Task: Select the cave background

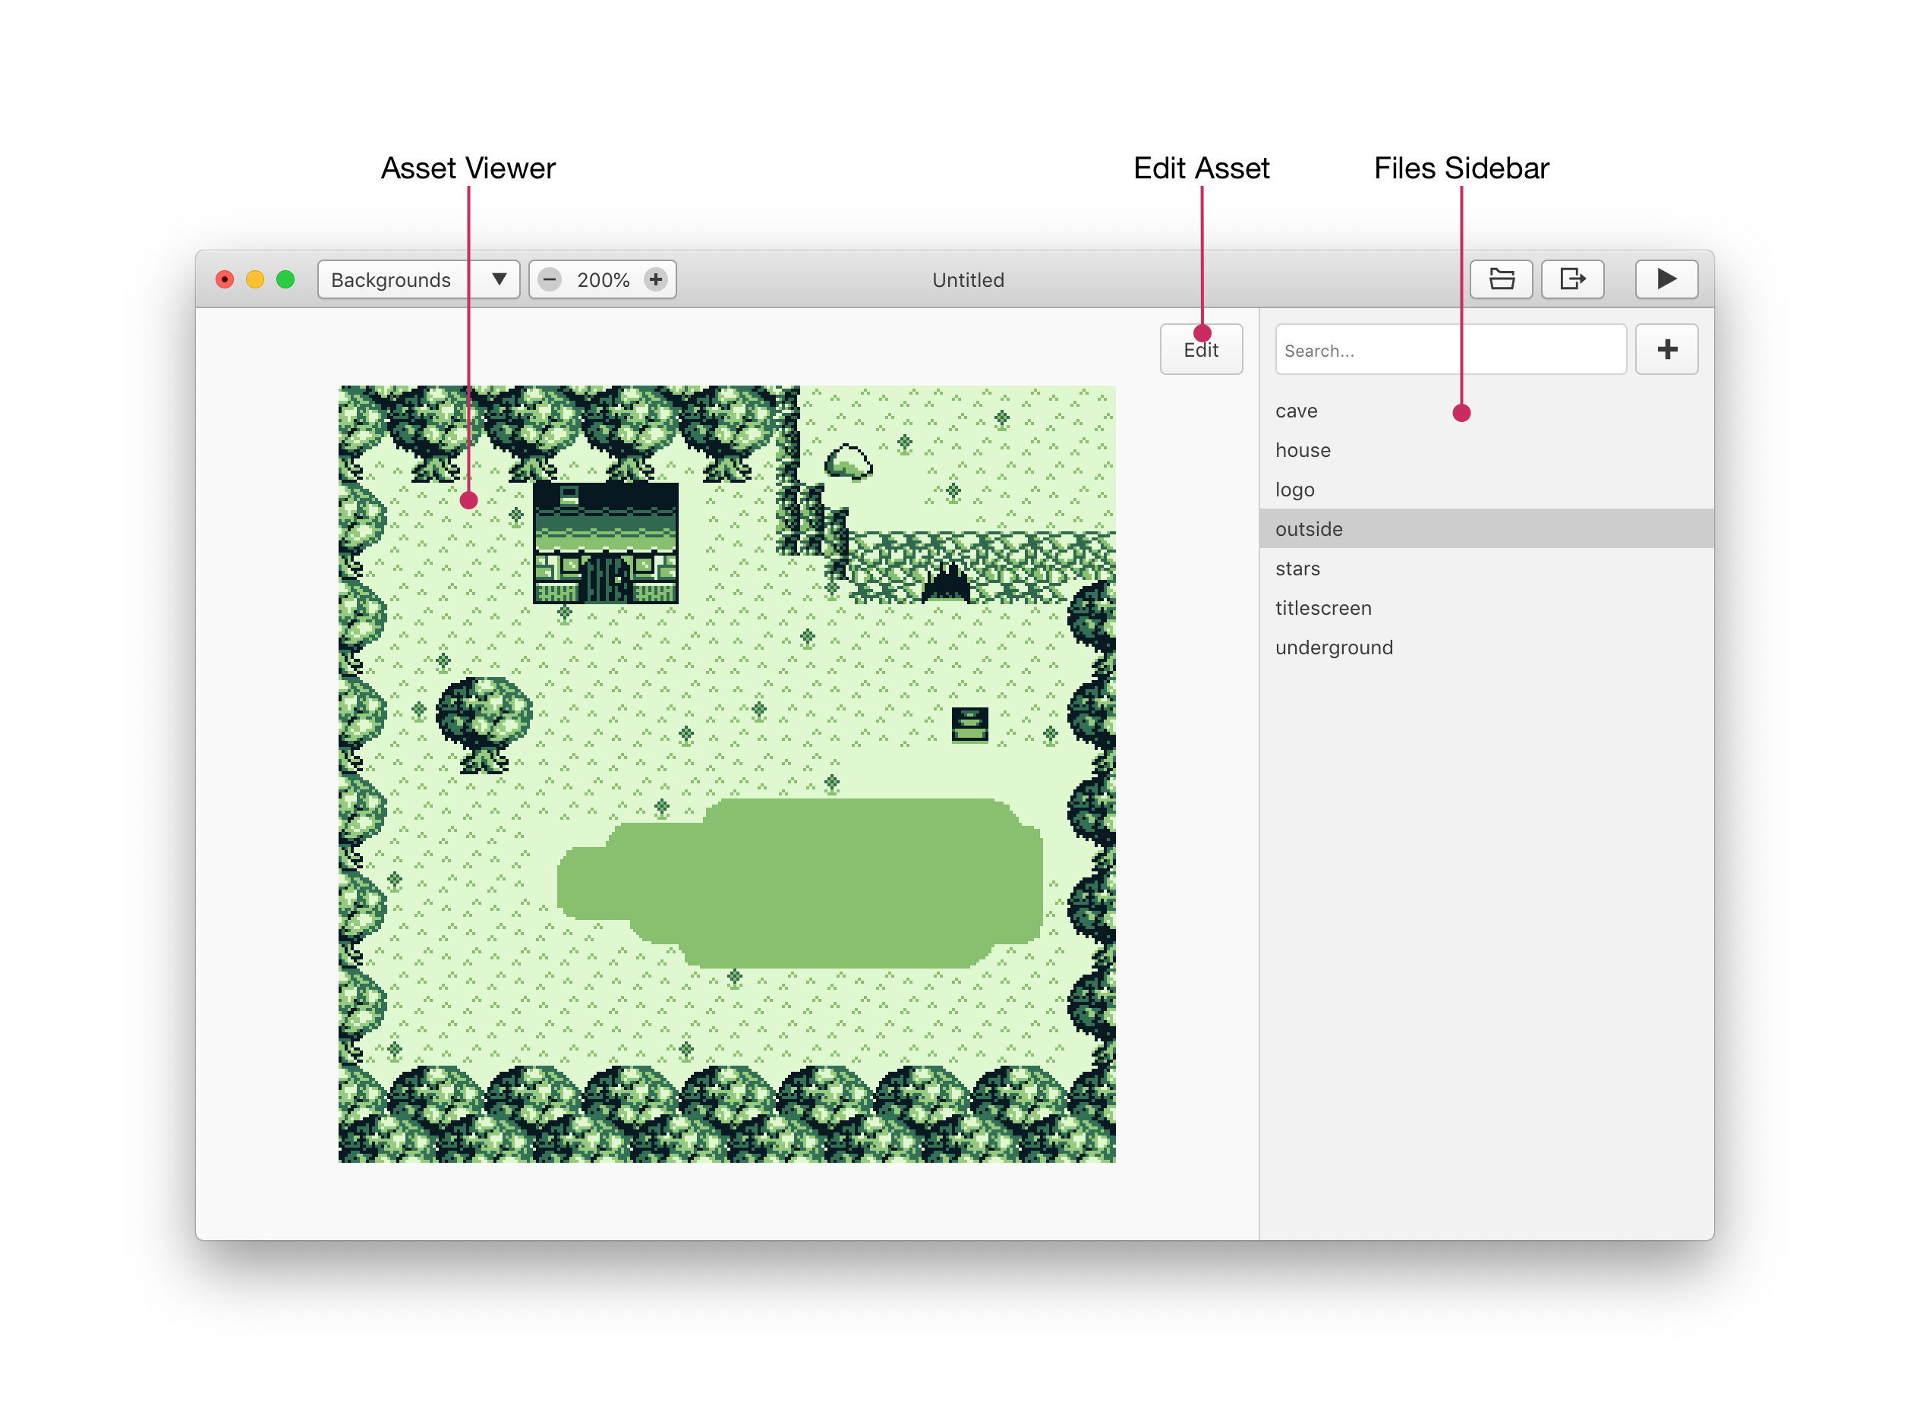Action: pos(1297,411)
